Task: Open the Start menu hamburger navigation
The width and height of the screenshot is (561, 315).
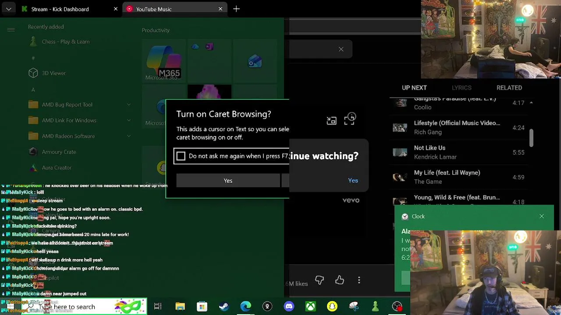Action: click(11, 29)
